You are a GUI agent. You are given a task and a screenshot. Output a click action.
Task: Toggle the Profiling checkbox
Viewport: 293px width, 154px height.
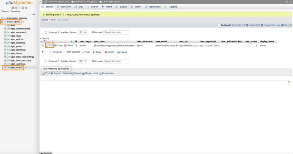(x=219, y=25)
